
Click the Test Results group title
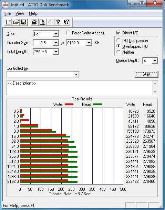coord(82,99)
